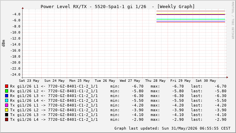The width and height of the screenshot is (236, 133).
Task: Click the -8.0 y-axis value
Action: click(16, 26)
